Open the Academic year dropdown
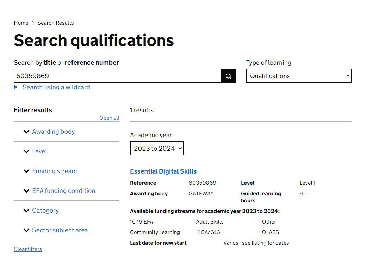The height and width of the screenshot is (257, 380). point(157,148)
